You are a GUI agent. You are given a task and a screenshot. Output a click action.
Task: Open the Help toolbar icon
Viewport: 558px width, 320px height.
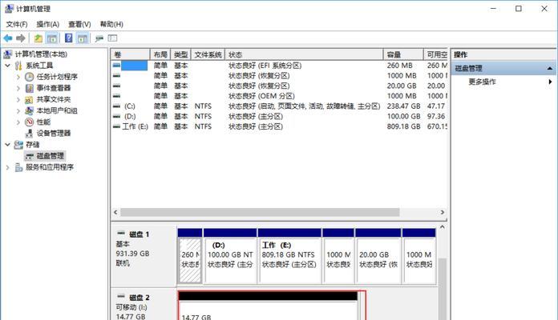(69, 38)
